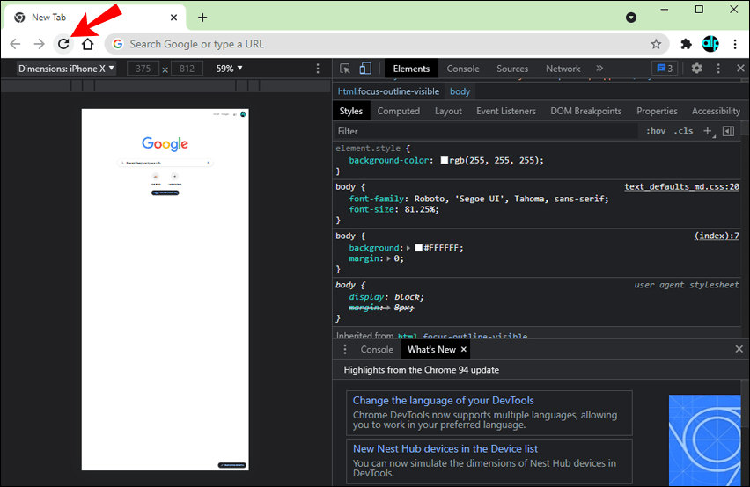750x487 pixels.
Task: Open the #FFFFFF background color swatch
Action: tap(418, 248)
